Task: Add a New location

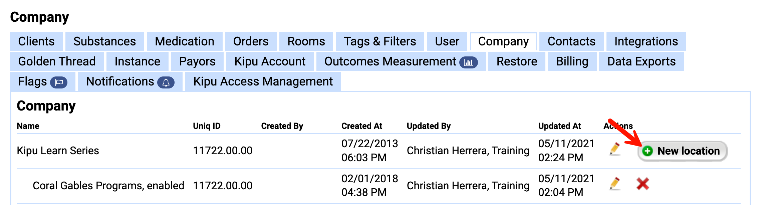Action: [x=683, y=151]
